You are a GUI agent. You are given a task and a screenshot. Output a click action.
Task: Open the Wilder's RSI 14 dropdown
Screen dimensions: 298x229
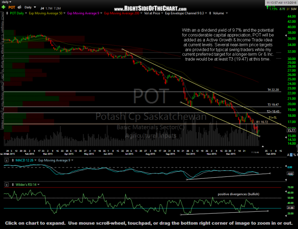click(38, 184)
